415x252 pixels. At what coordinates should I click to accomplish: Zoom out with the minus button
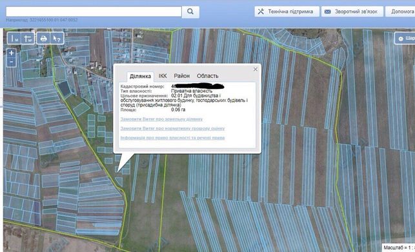[x=11, y=62]
